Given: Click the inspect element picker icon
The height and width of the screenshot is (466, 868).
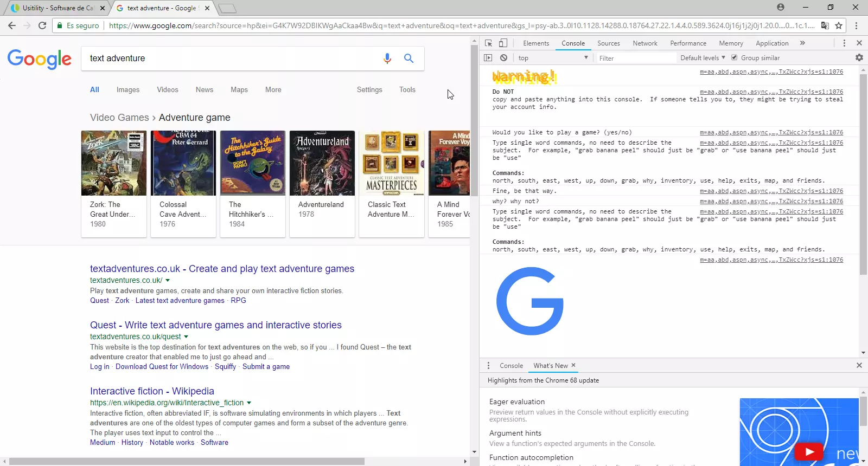Looking at the screenshot, I should point(488,43).
